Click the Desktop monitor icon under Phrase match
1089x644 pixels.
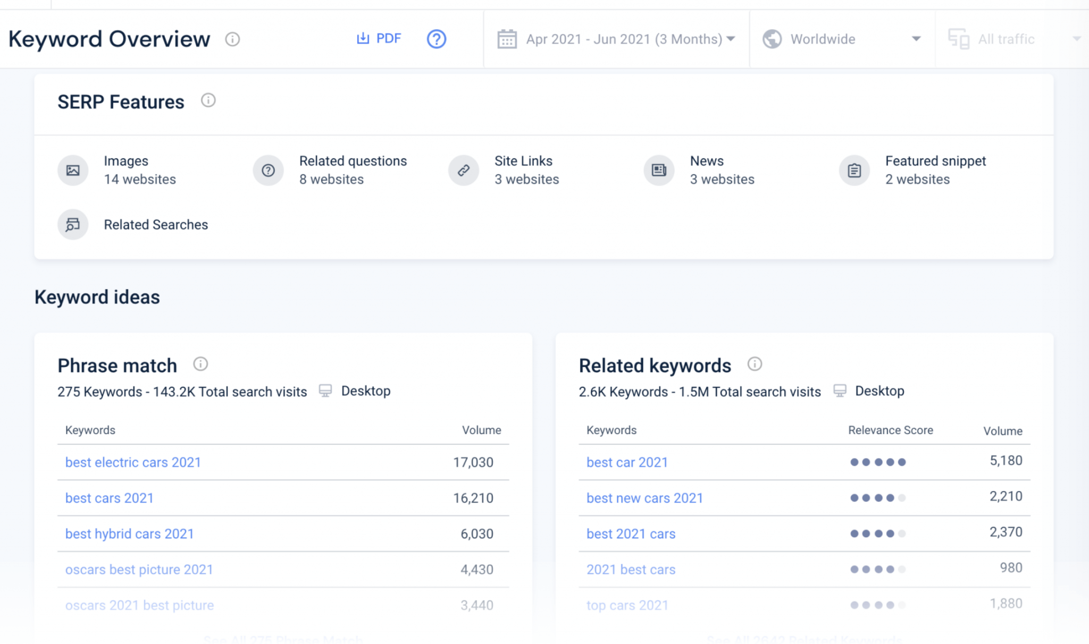(326, 391)
